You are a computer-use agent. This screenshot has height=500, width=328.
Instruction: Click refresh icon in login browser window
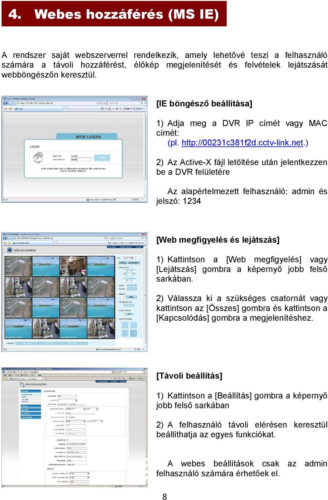tap(100, 103)
